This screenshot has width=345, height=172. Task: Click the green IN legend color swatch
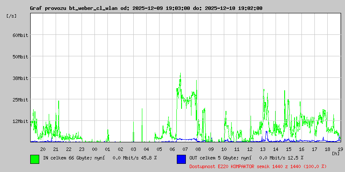click(35, 159)
